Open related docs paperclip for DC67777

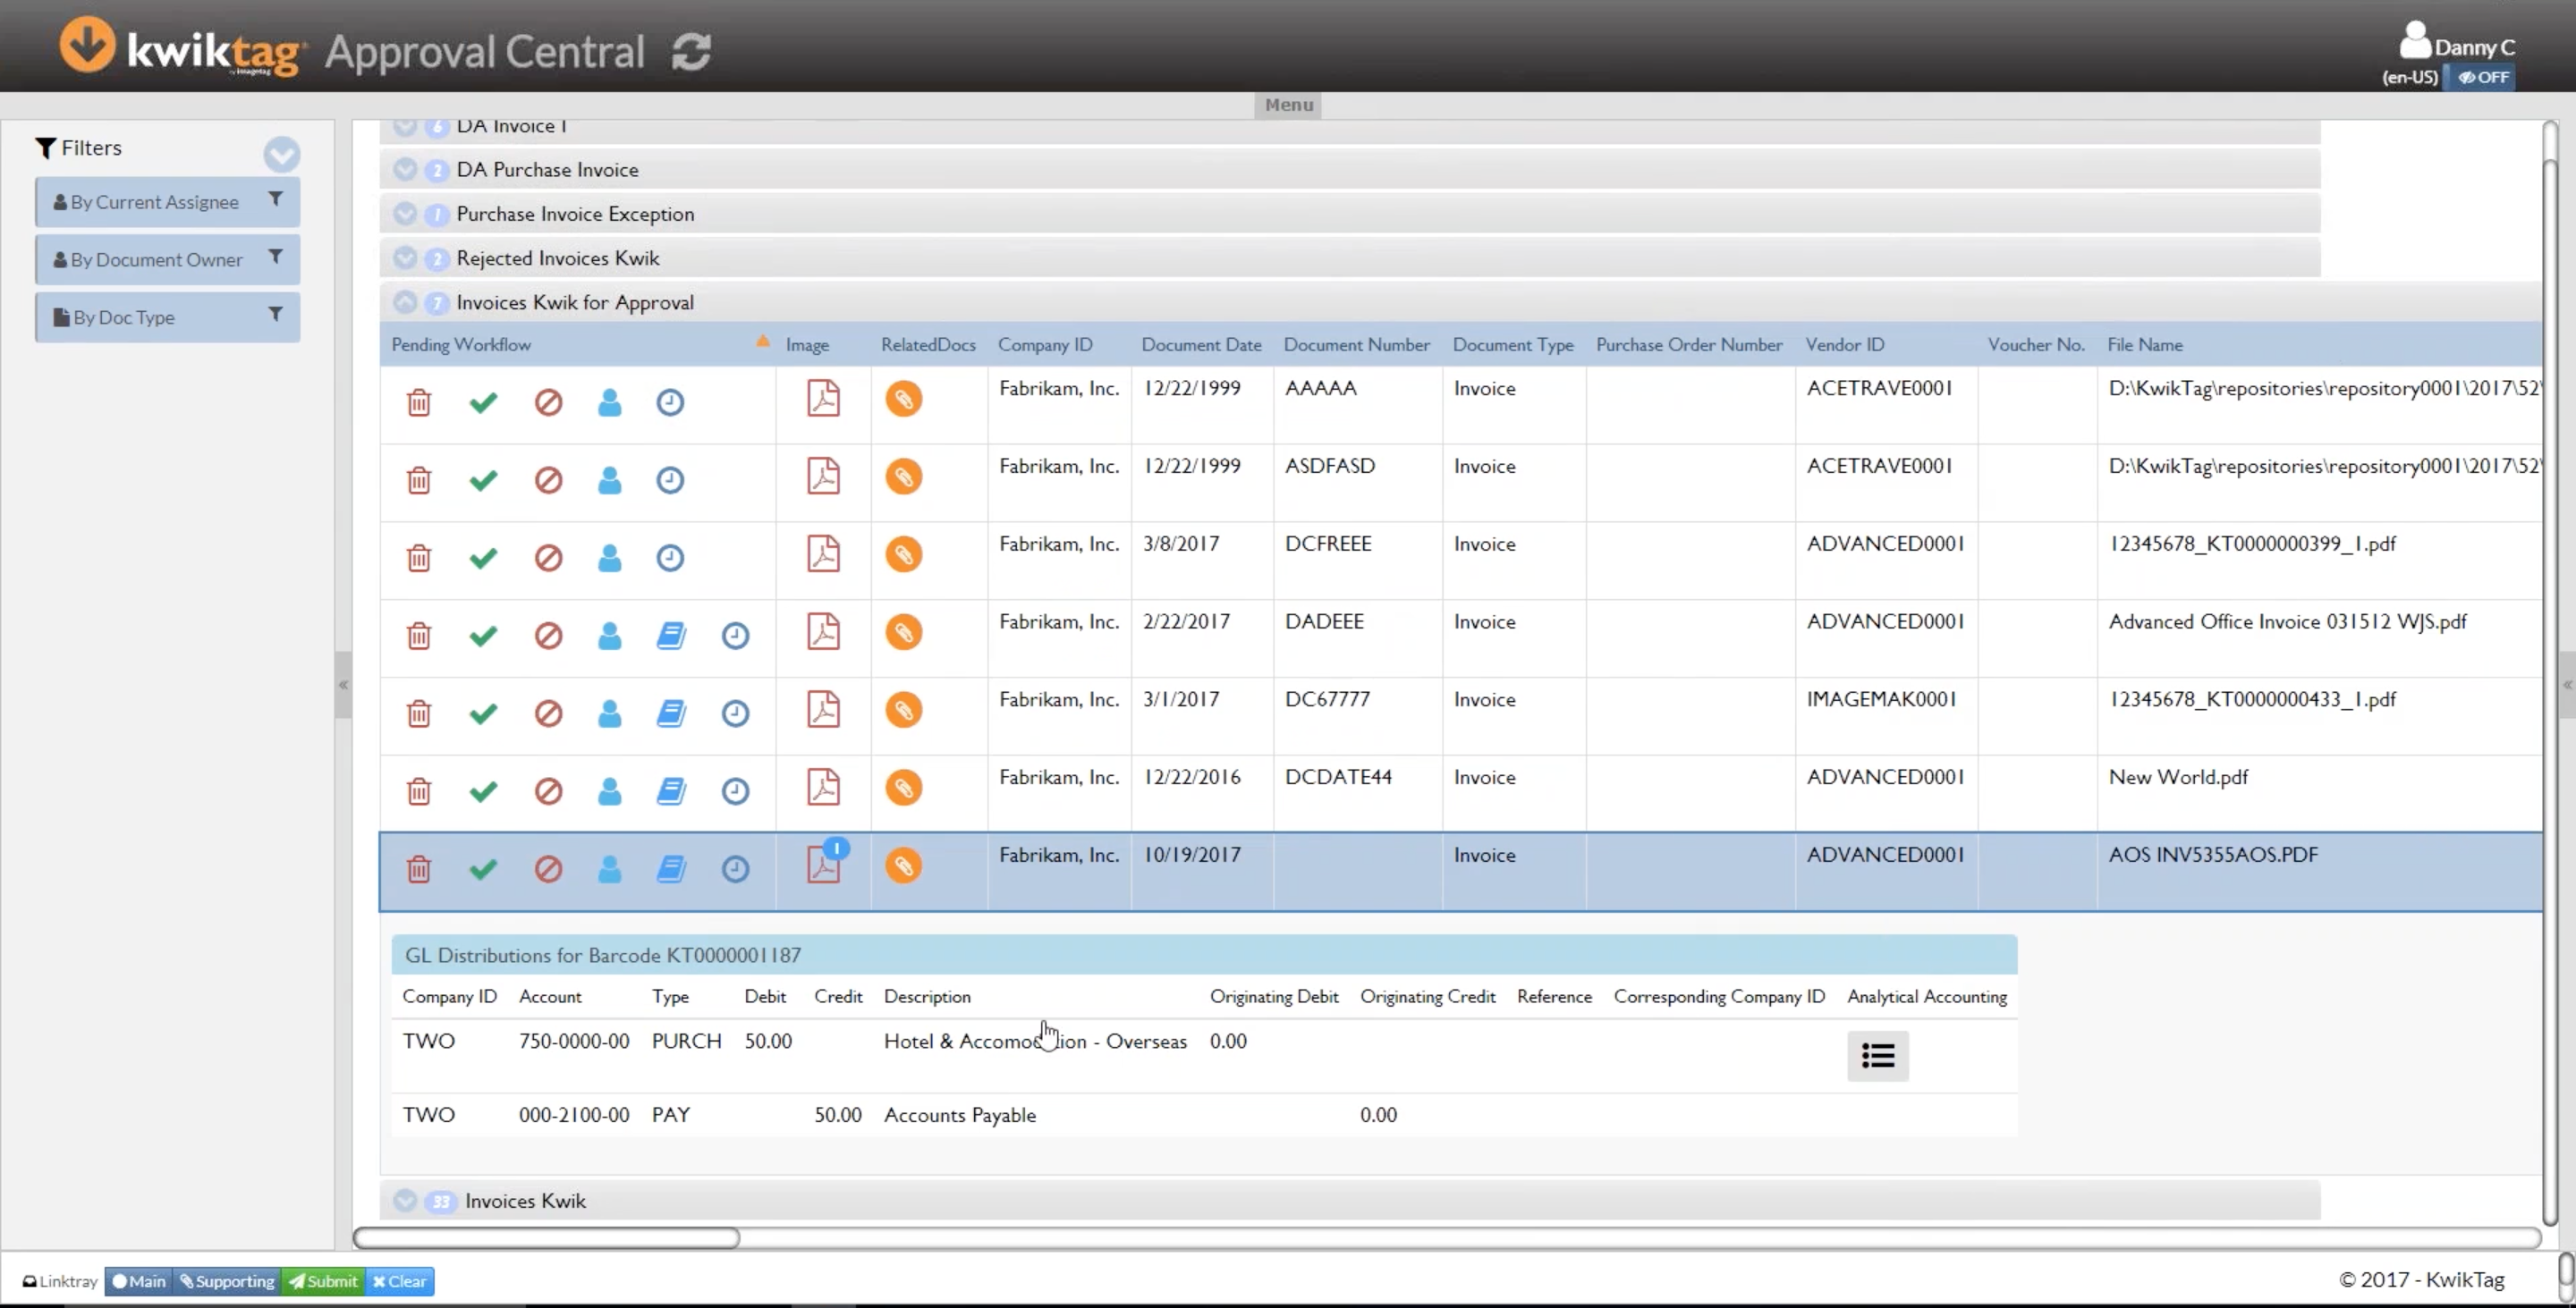click(x=903, y=711)
